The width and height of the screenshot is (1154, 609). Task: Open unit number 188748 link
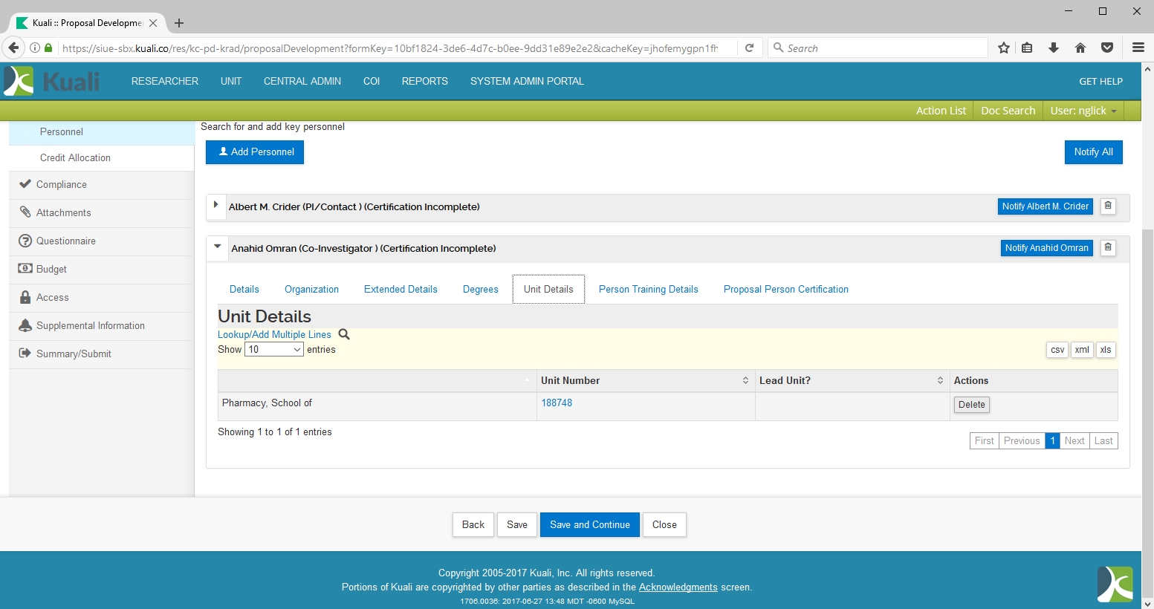pos(557,403)
